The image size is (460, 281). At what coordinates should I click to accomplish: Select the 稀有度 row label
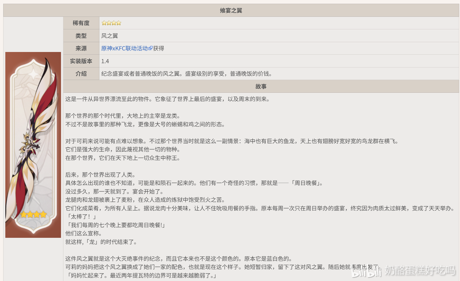(x=81, y=23)
